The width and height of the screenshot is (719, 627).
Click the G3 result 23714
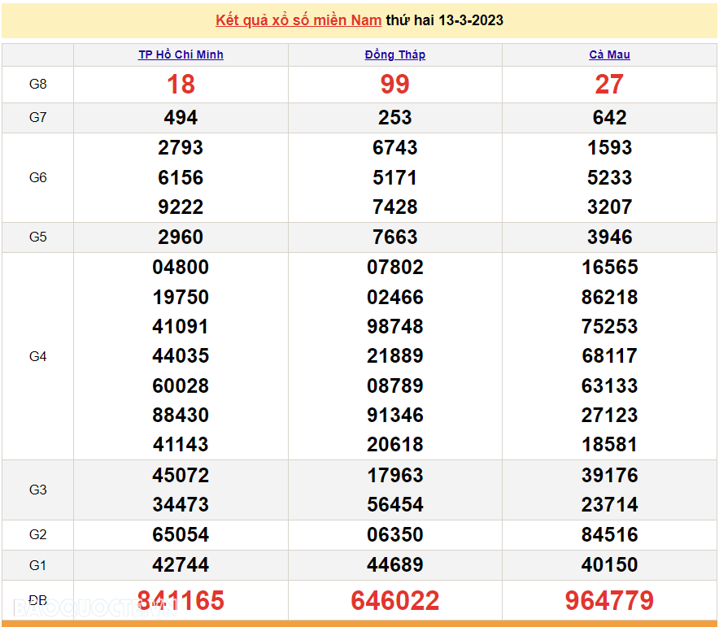click(x=609, y=505)
